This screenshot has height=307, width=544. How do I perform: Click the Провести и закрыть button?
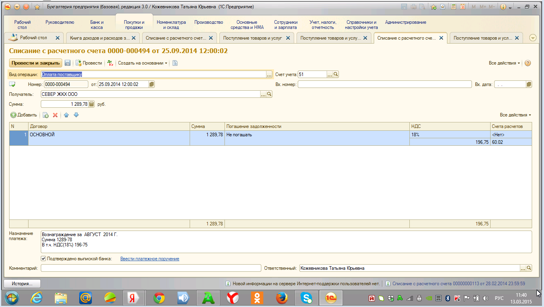point(35,63)
